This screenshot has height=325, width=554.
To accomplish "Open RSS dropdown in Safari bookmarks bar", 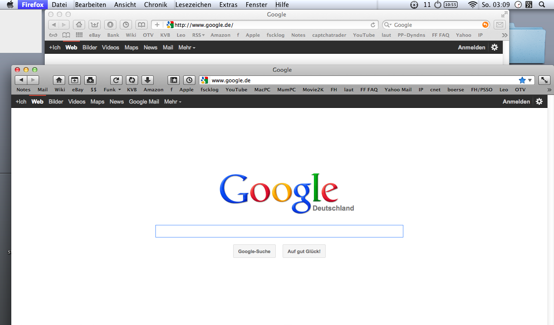I will [x=198, y=35].
